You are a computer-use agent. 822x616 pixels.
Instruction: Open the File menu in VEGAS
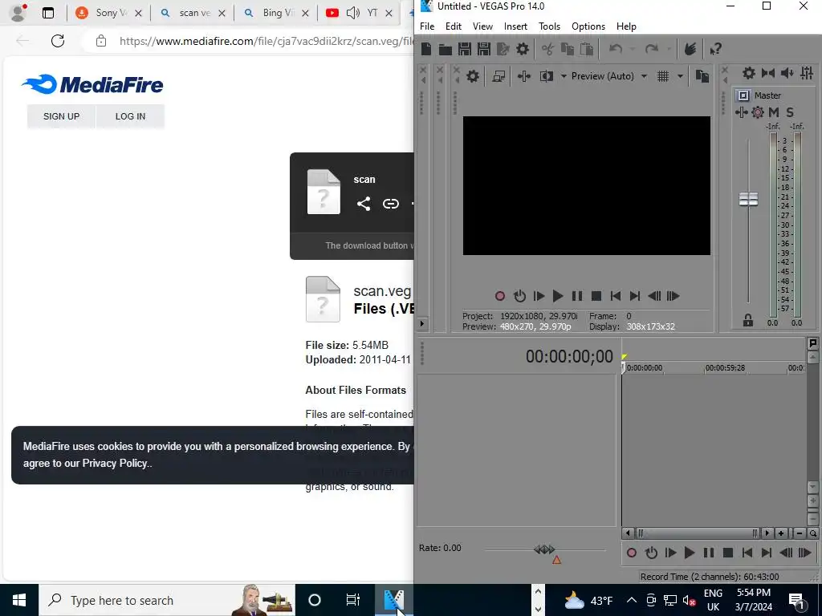click(427, 26)
